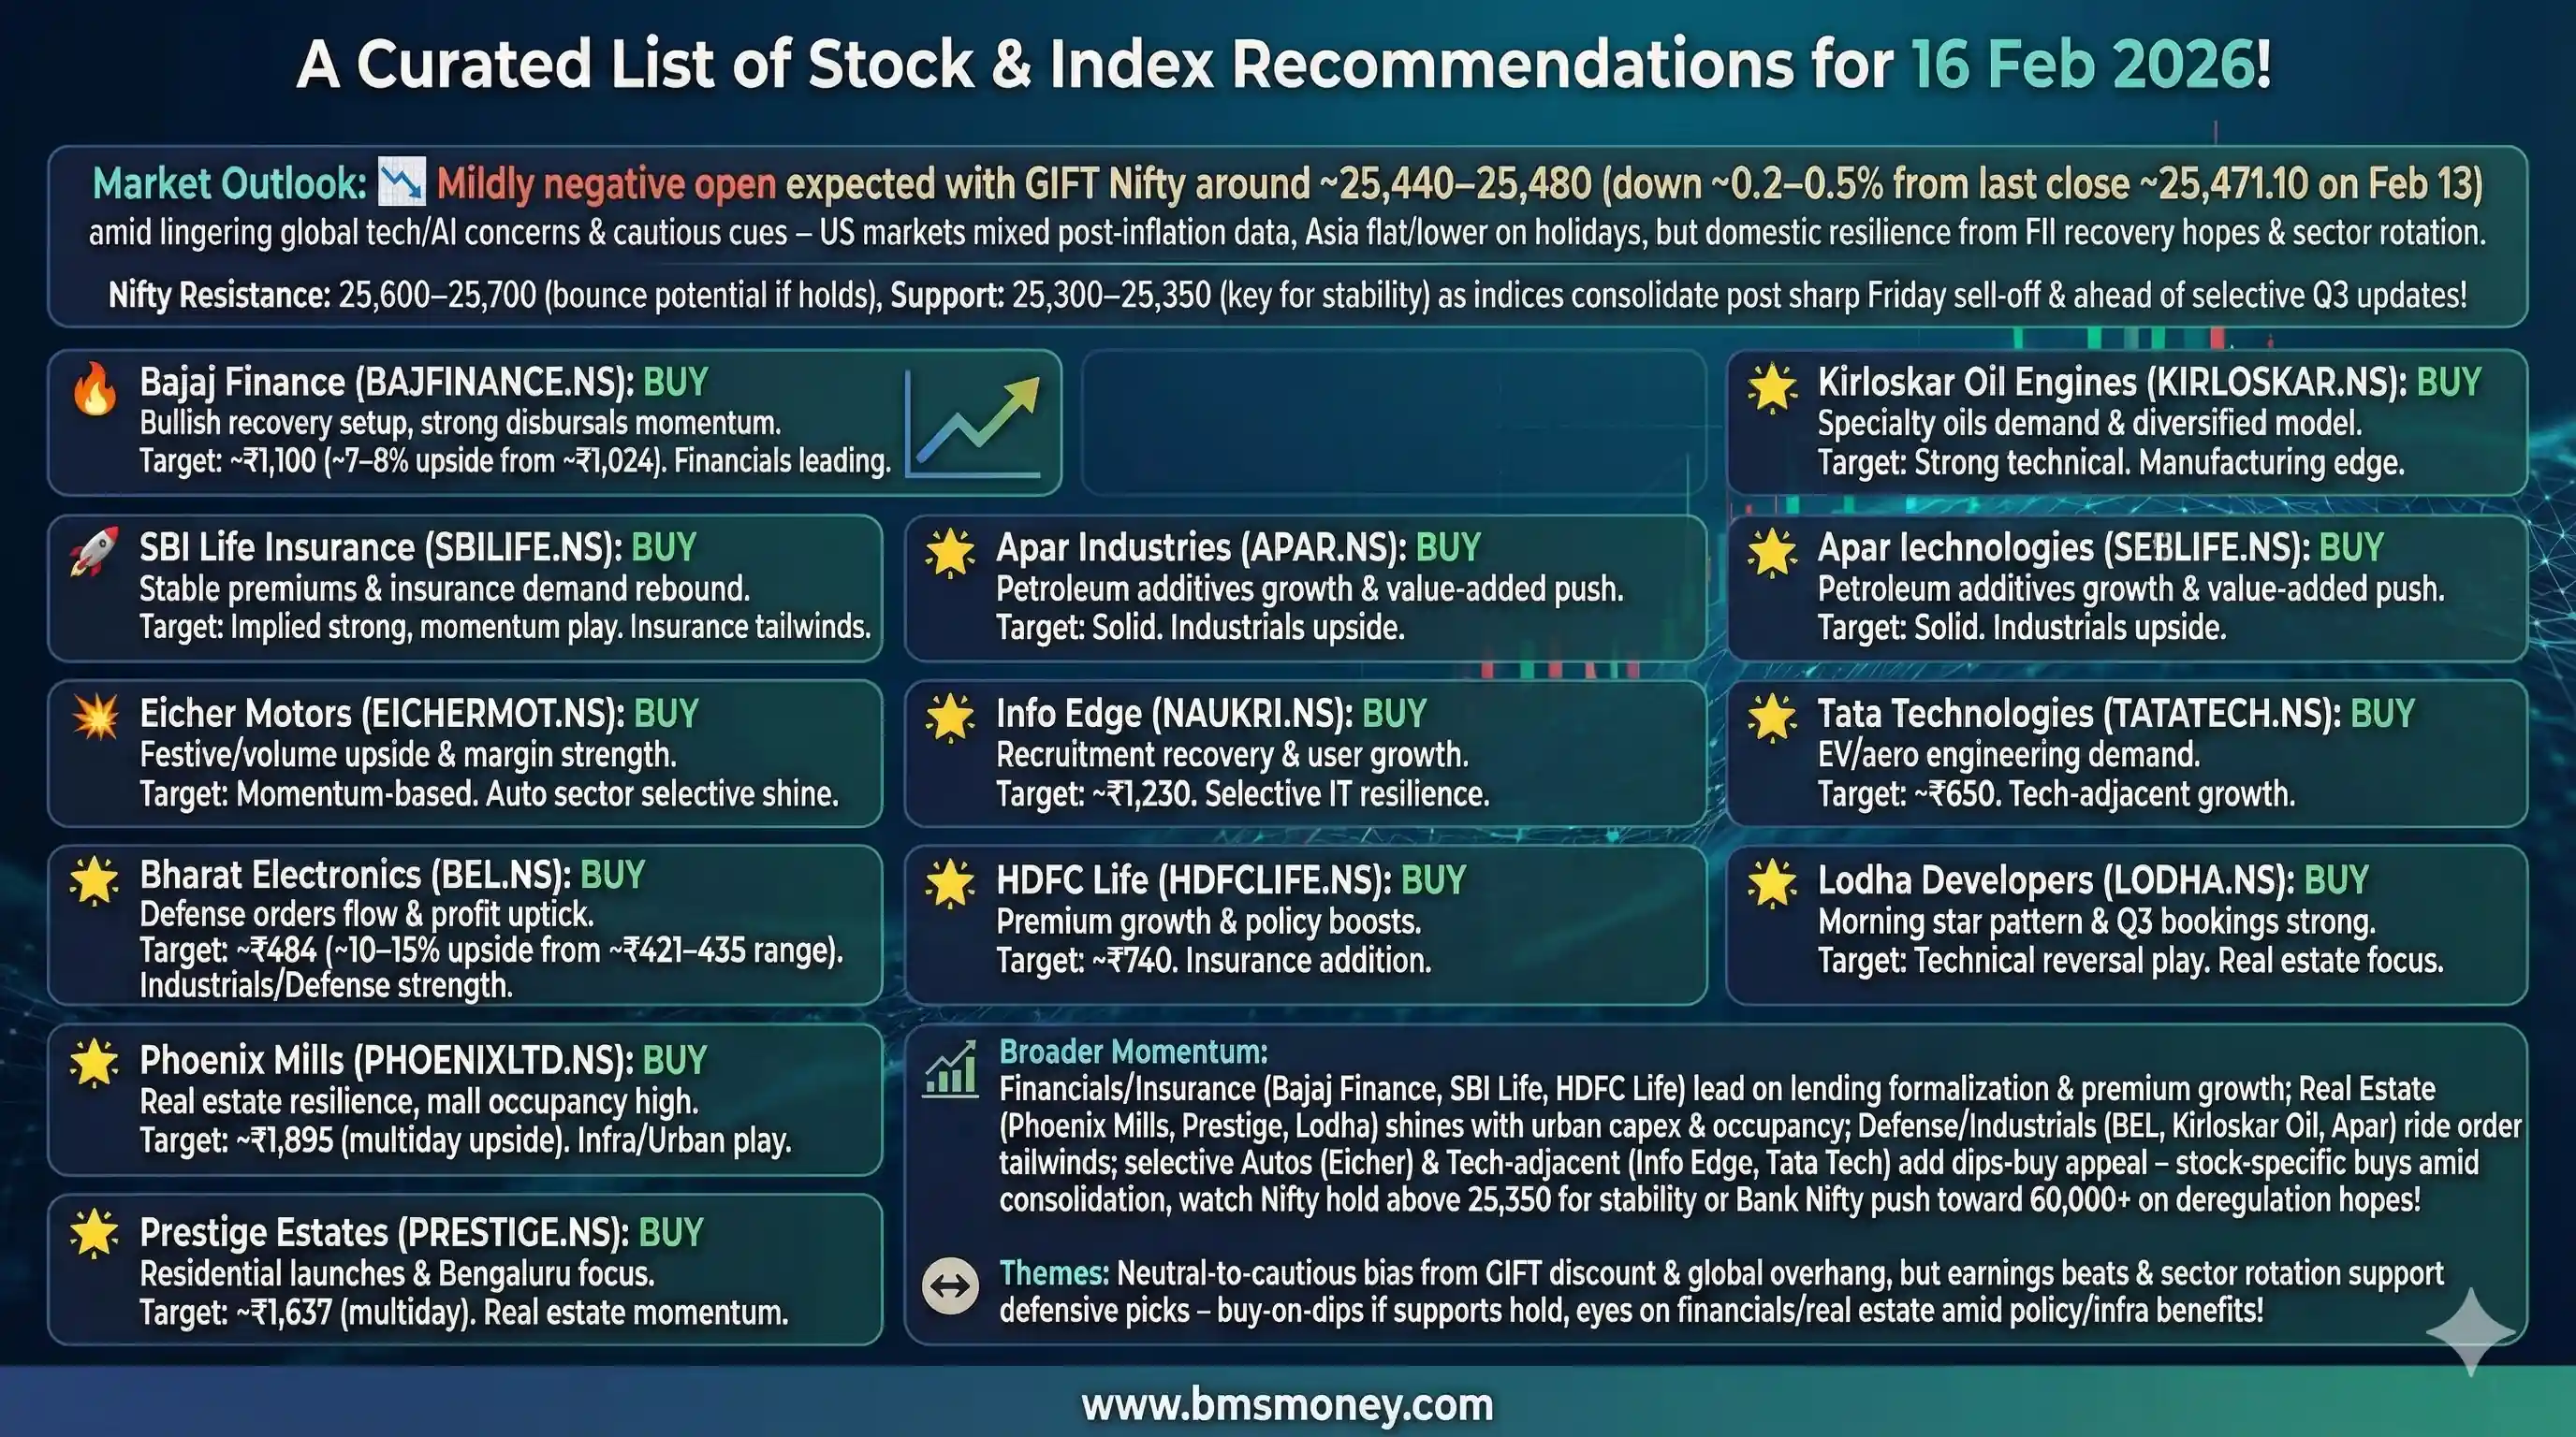Select the Info Edge (NAUKRI.NS) card title

tap(1174, 714)
